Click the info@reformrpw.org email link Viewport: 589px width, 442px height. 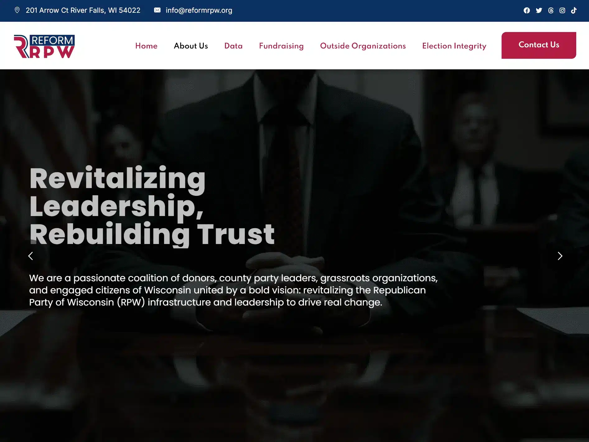click(x=199, y=10)
